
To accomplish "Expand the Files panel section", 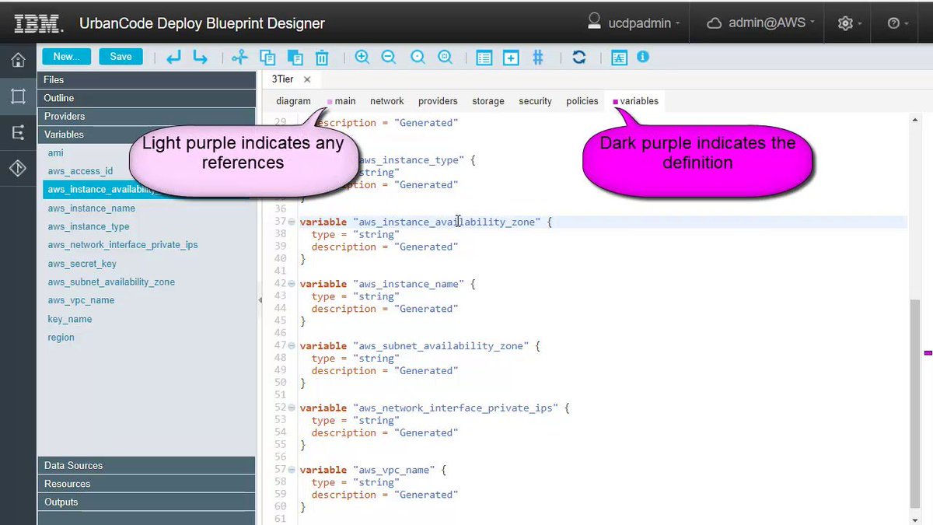I will tap(146, 79).
